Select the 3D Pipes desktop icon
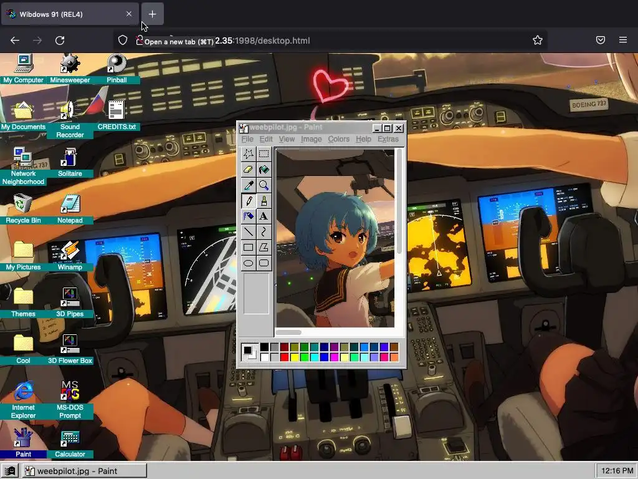Viewport: 638px width, 479px height. pyautogui.click(x=70, y=303)
